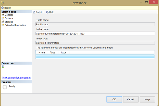Viewport: 160px width, 106px height.
Task: Open the Extended Properties page
Action: tap(15, 25)
